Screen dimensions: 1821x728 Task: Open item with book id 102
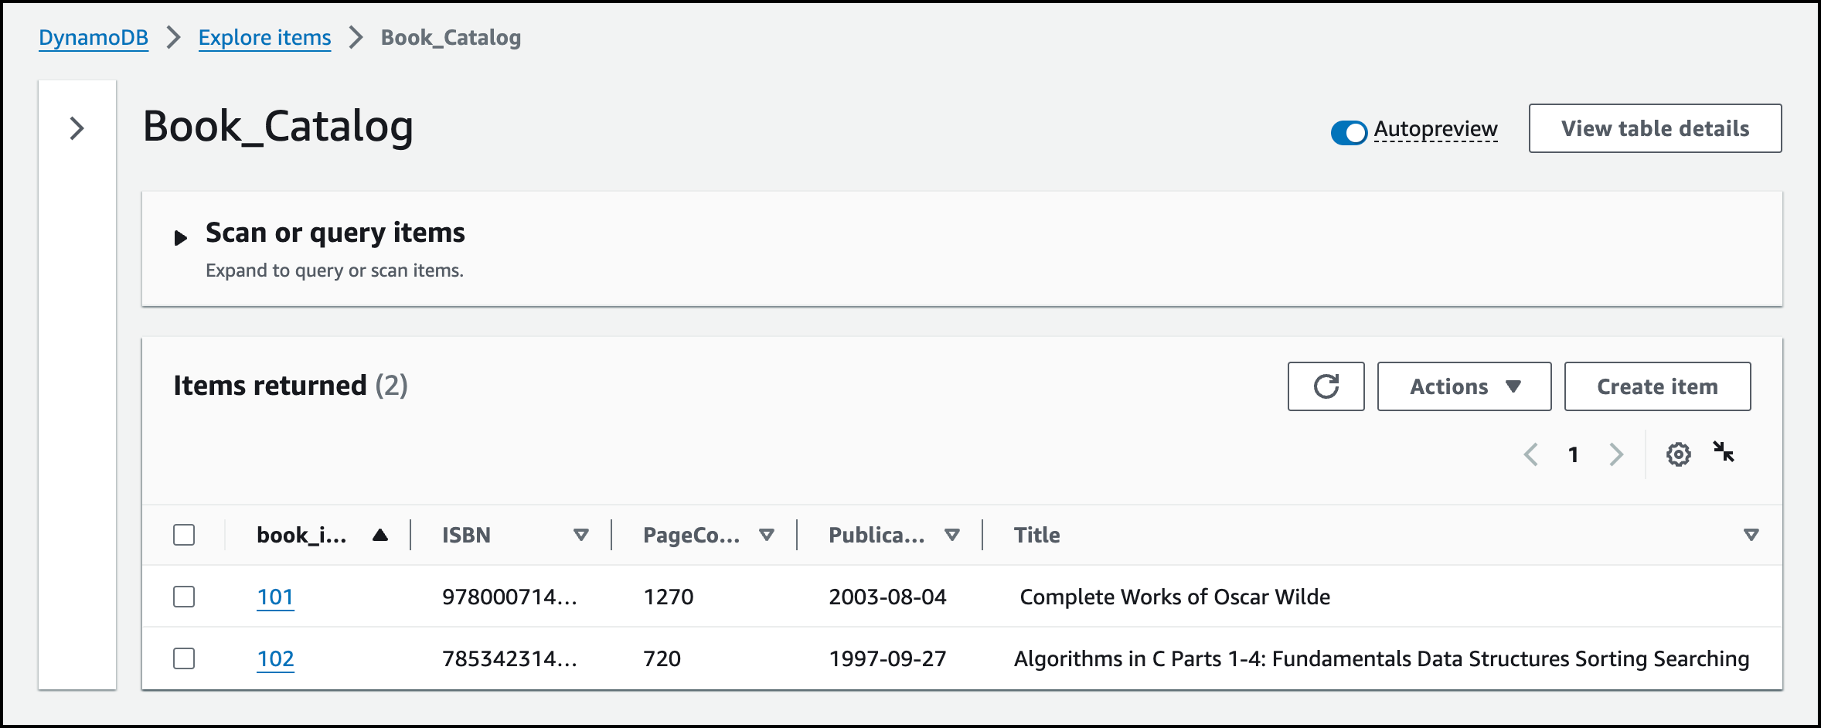[275, 659]
